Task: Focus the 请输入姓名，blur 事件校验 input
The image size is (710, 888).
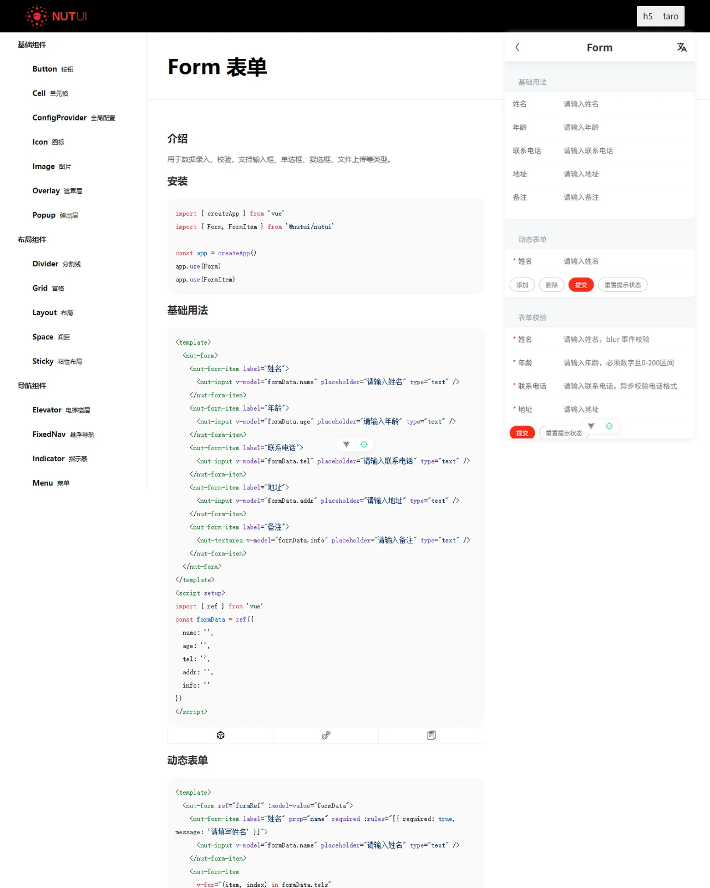Action: click(x=625, y=339)
